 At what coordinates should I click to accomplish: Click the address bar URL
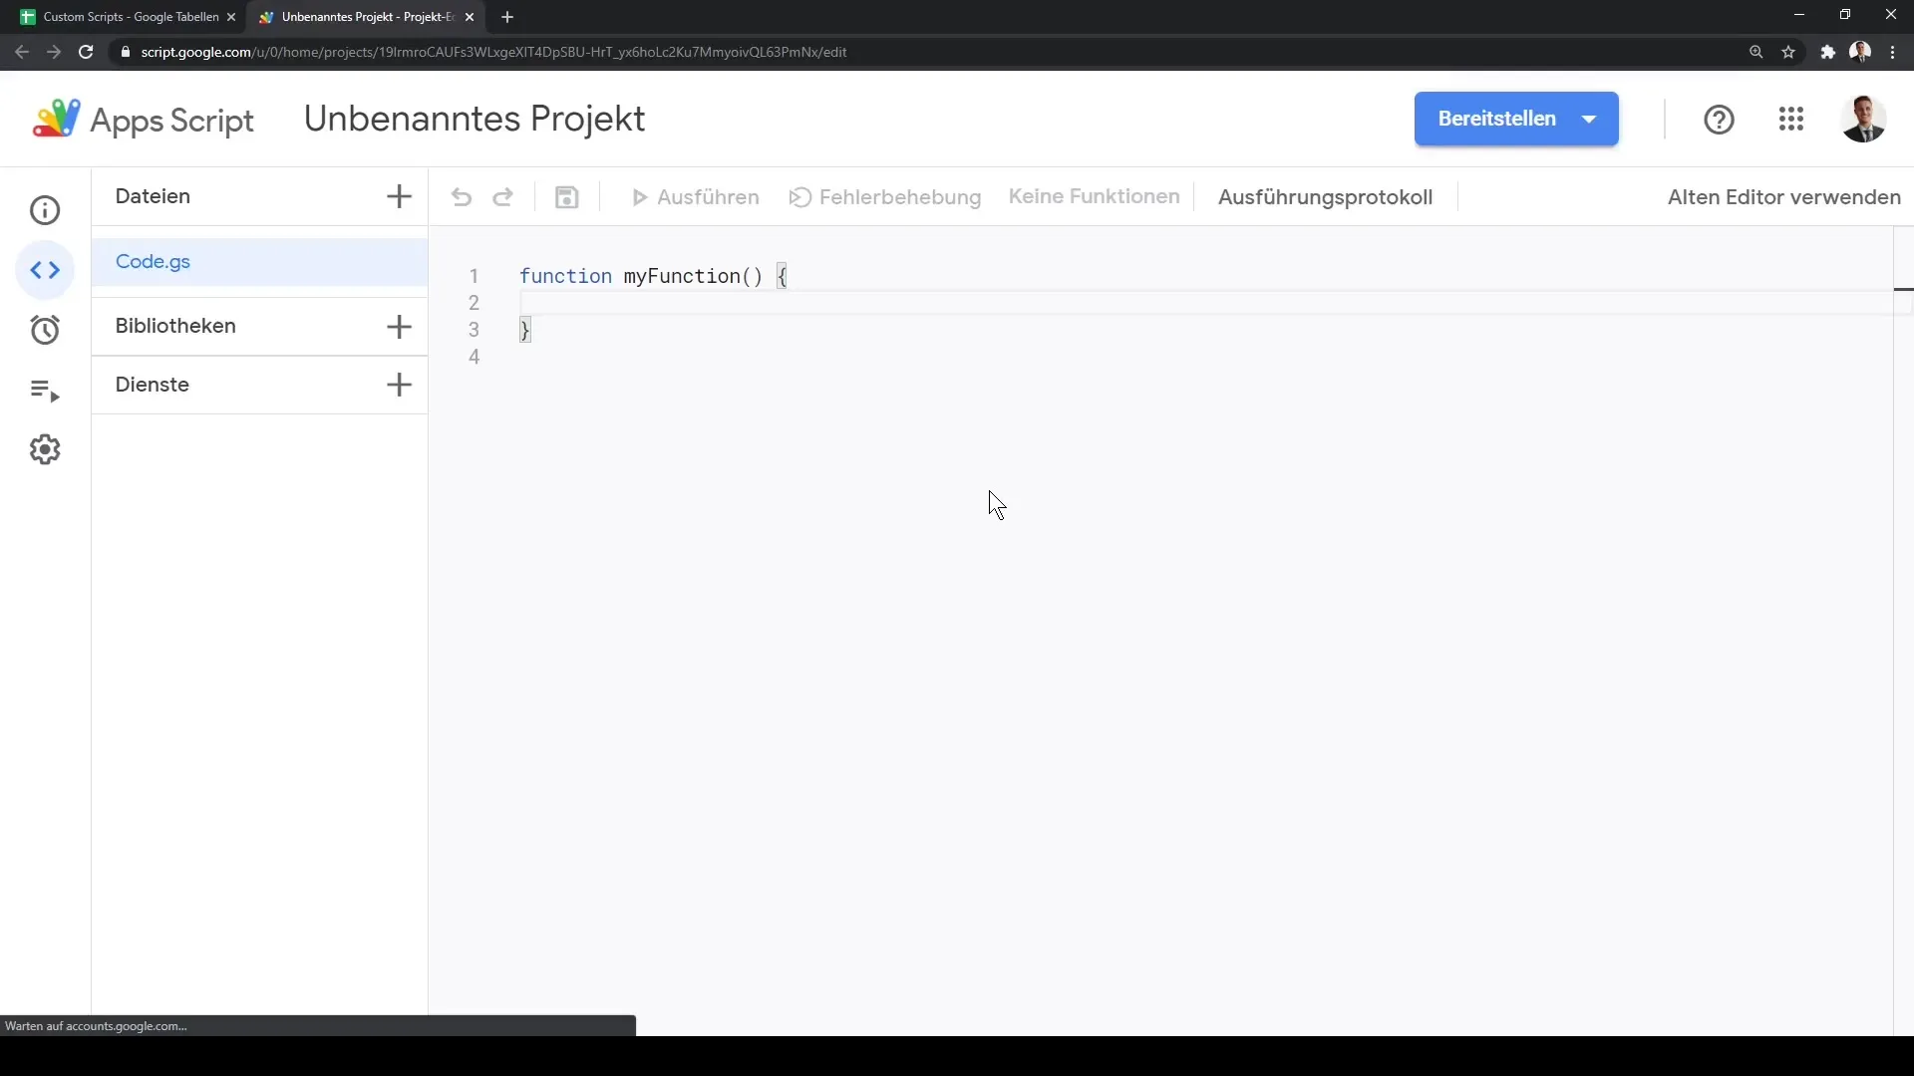tap(493, 52)
